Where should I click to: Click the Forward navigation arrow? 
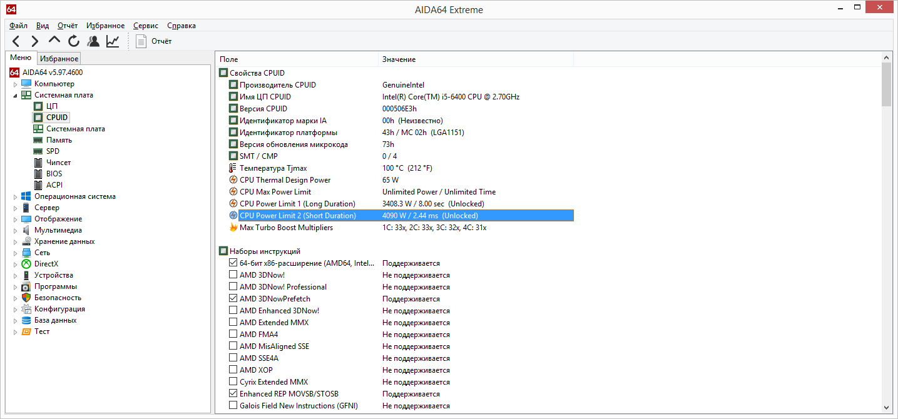pos(35,41)
